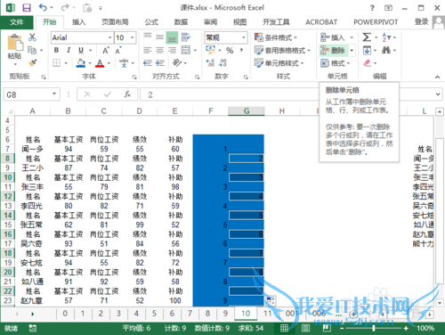
Task: Expand the formula bar chevron
Action: pos(438,94)
